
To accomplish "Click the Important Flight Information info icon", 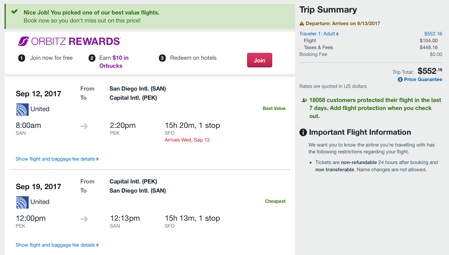I will 303,132.
